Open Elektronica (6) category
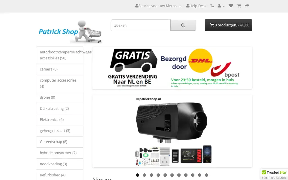 tap(60, 120)
